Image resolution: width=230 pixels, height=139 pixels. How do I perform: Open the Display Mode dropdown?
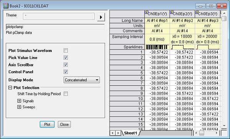click(82, 80)
